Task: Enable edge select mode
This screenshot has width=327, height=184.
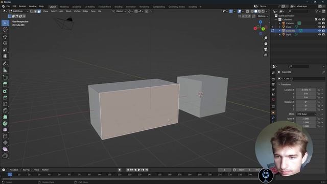Action: (35, 11)
